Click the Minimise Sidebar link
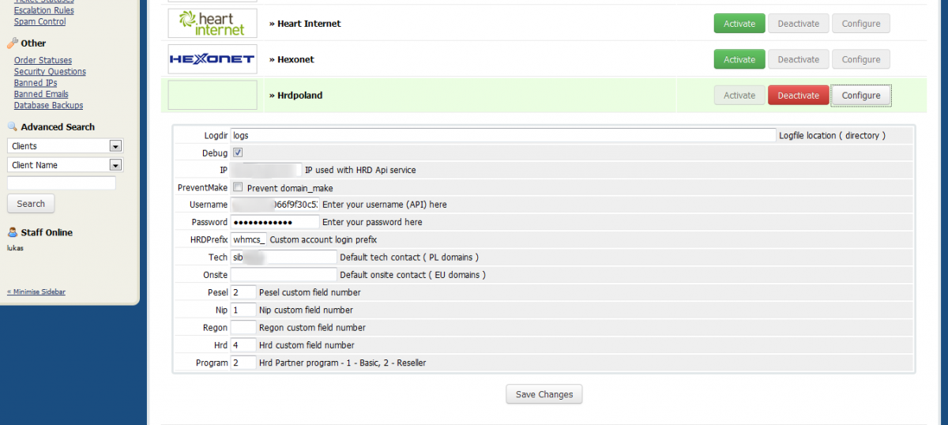 coord(36,291)
